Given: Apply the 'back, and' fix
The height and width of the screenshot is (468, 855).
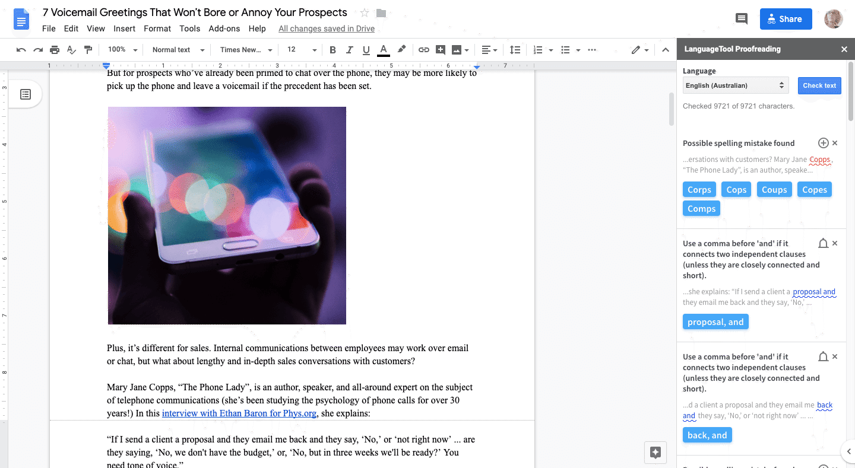Looking at the screenshot, I should pos(707,435).
